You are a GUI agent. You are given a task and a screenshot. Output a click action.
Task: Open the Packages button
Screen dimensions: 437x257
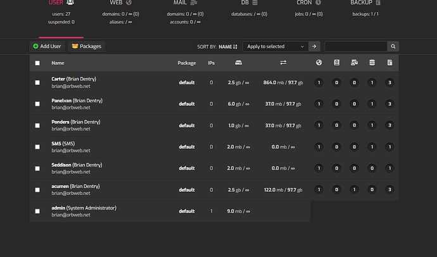pyautogui.click(x=86, y=46)
